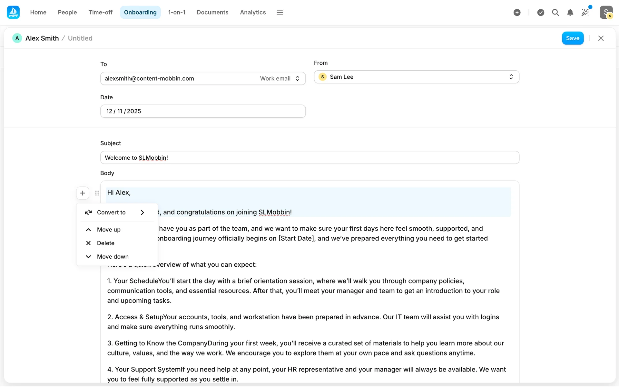Click the Save button

coord(572,38)
